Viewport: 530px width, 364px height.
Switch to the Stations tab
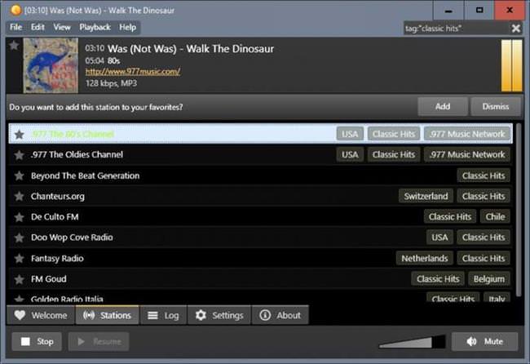click(107, 315)
